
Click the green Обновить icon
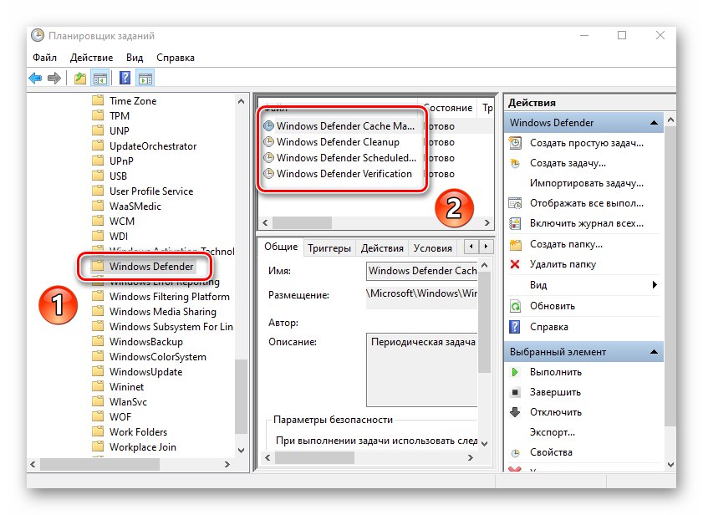516,306
